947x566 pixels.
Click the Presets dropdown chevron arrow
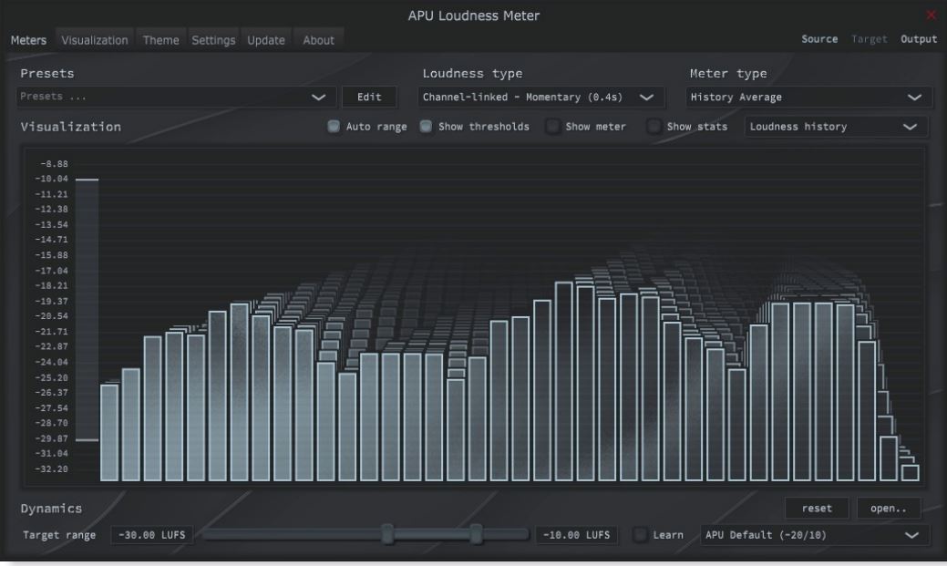pyautogui.click(x=318, y=98)
